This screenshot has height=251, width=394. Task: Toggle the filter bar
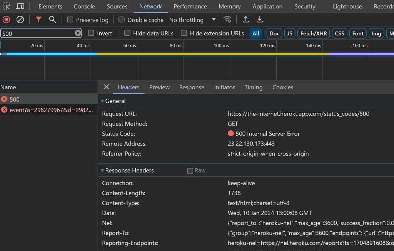click(38, 19)
